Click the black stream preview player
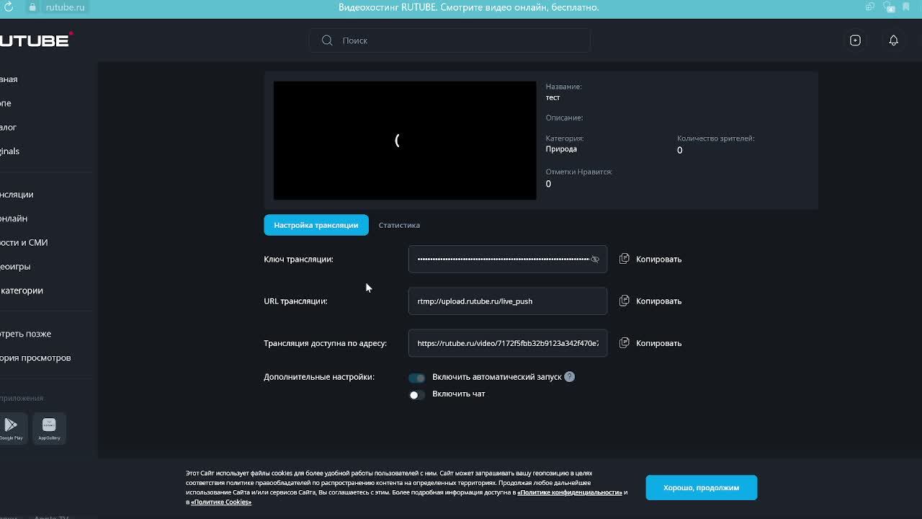 click(x=405, y=141)
